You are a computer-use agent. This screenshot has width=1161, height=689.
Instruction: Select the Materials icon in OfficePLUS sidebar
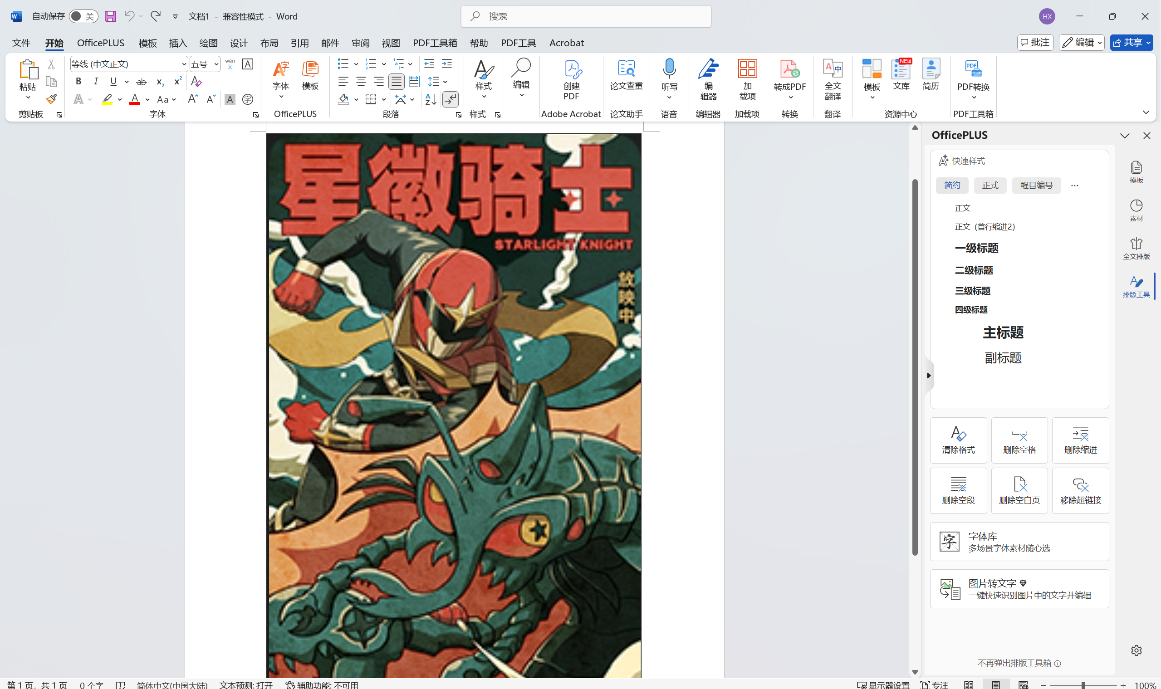pos(1136,210)
